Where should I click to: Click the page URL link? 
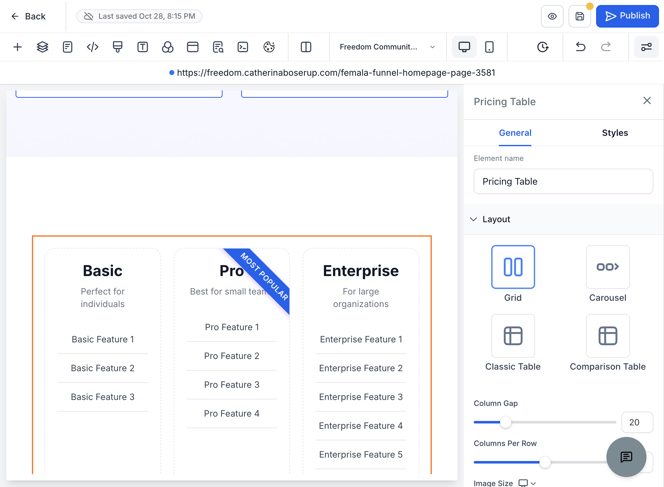[x=336, y=73]
